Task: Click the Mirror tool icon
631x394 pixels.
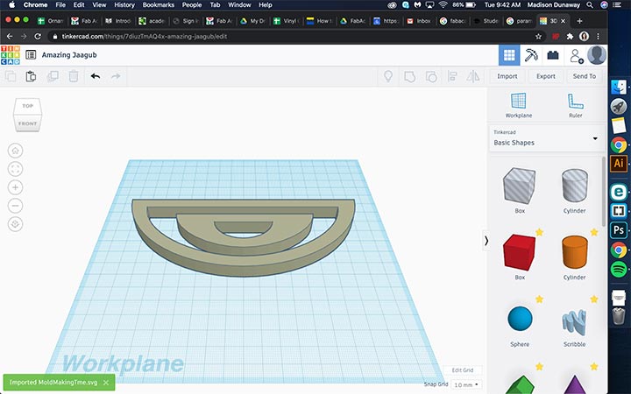Action: (473, 76)
